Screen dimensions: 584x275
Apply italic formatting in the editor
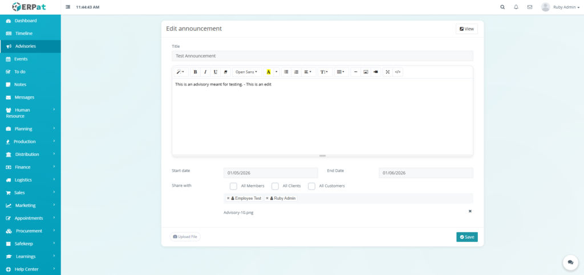[x=205, y=72]
